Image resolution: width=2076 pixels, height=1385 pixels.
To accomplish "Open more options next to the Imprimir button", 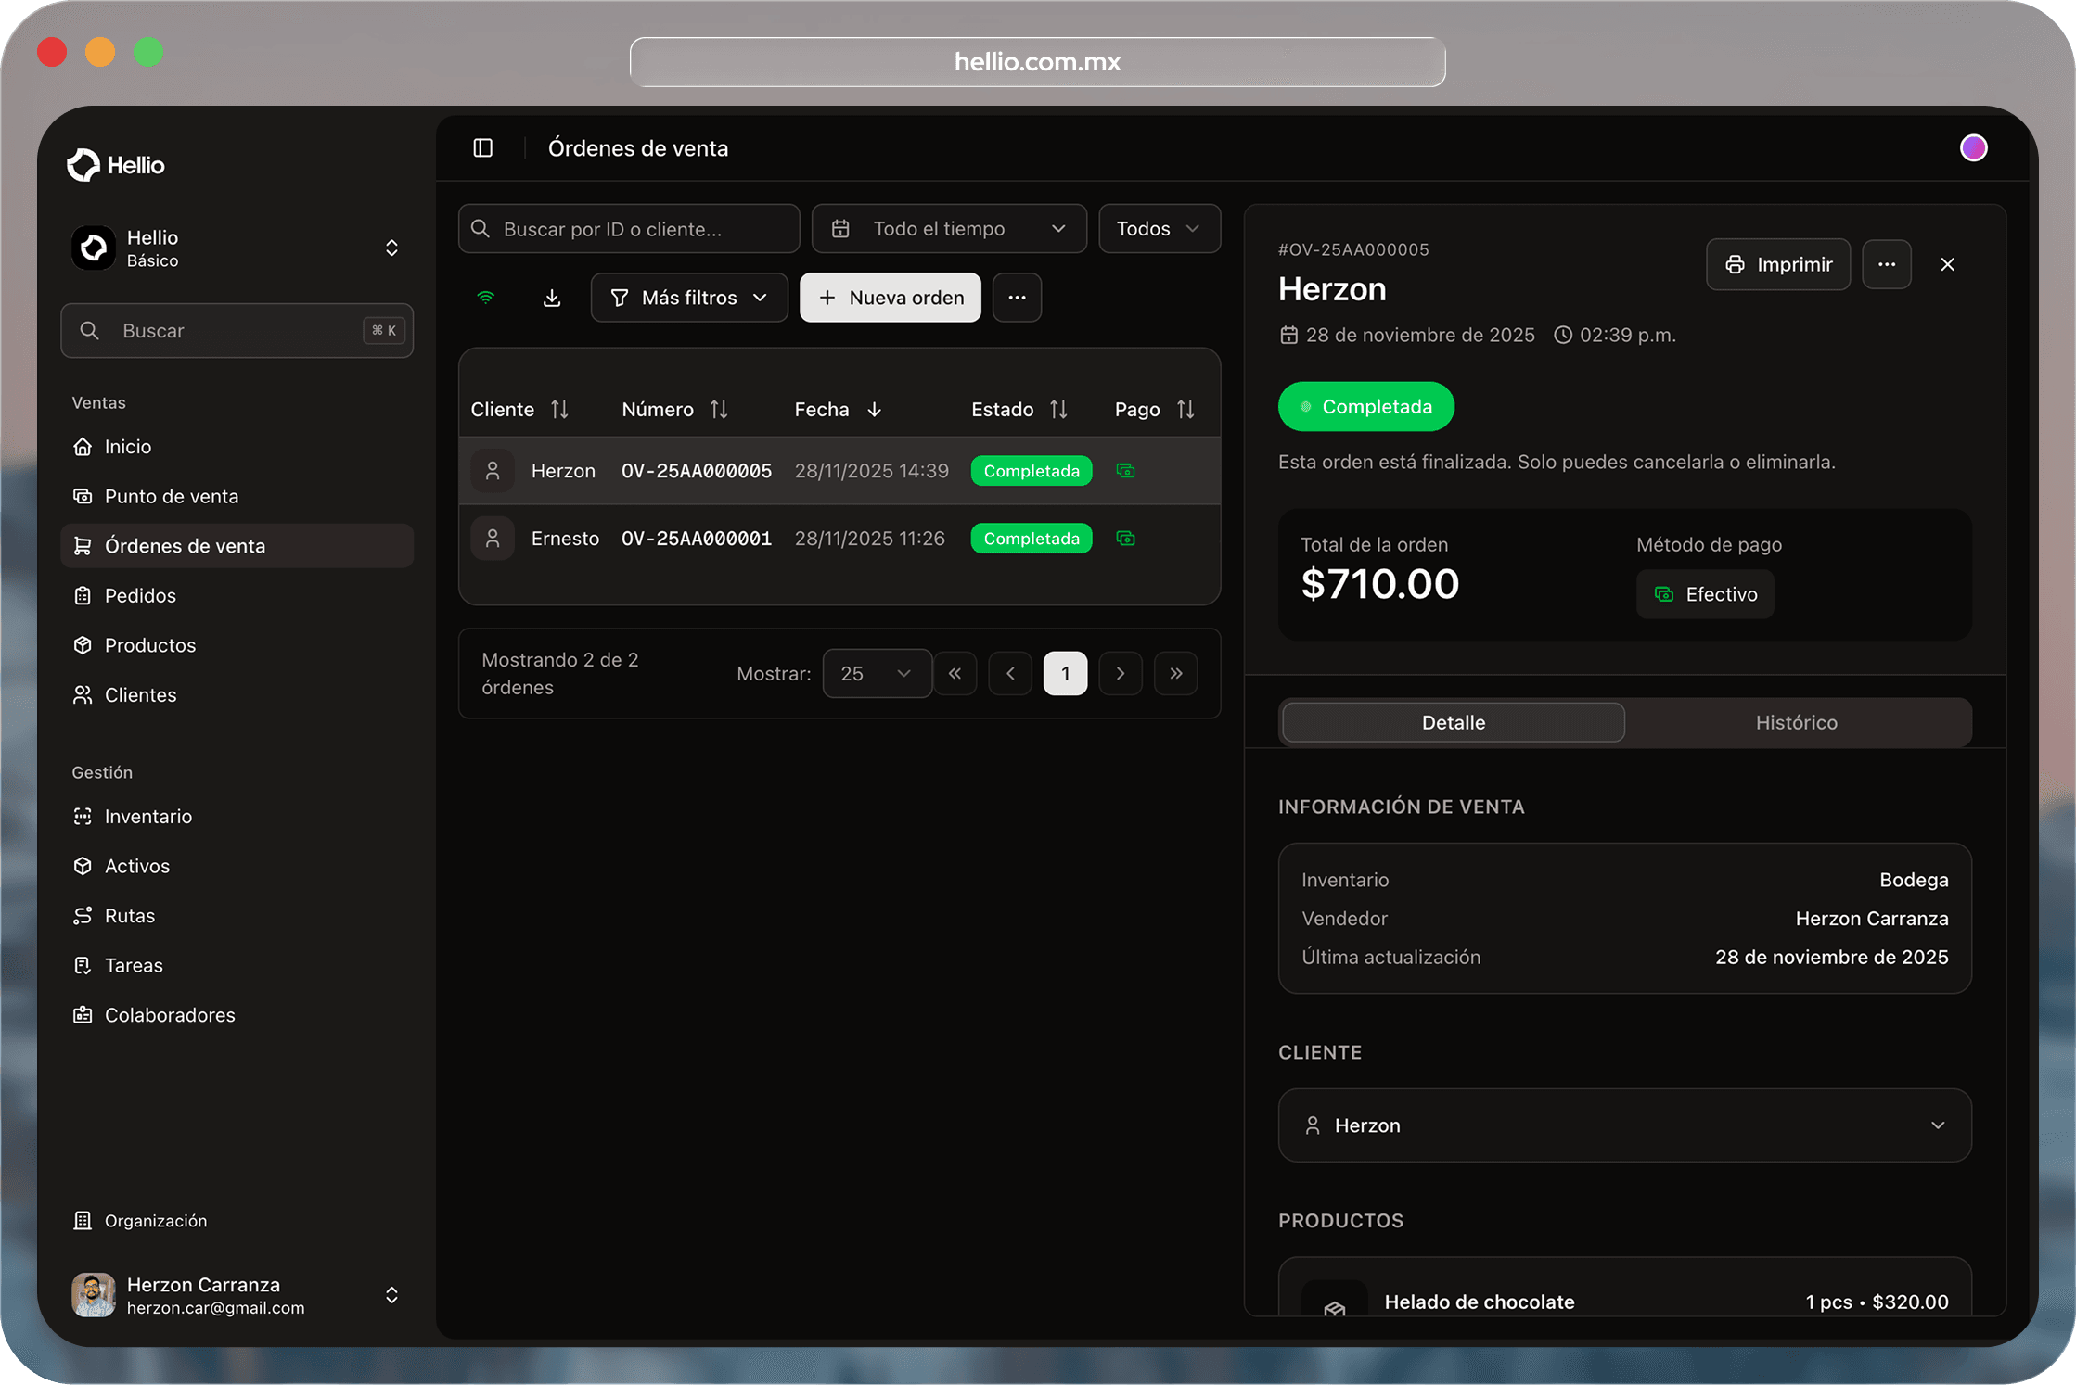I will tap(1887, 264).
